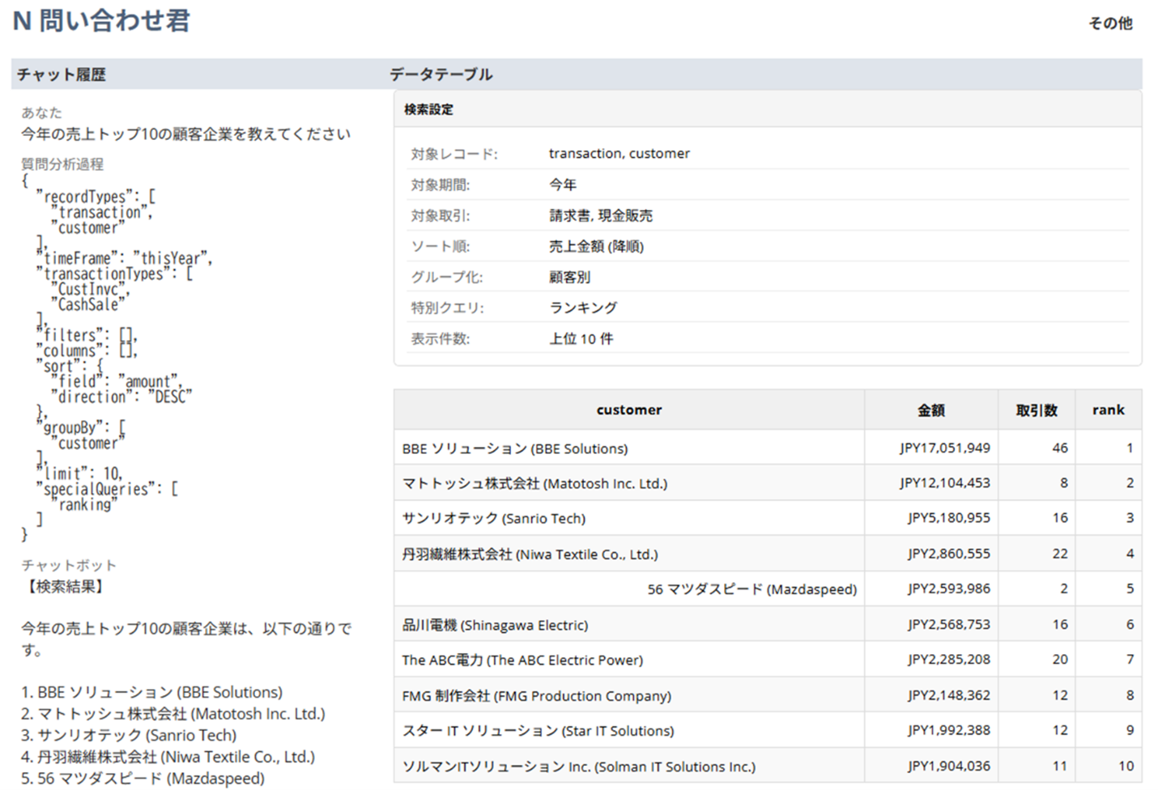Image resolution: width=1158 pixels, height=790 pixels.
Task: Click the グループ化 value 顧客別
Action: pos(569,277)
